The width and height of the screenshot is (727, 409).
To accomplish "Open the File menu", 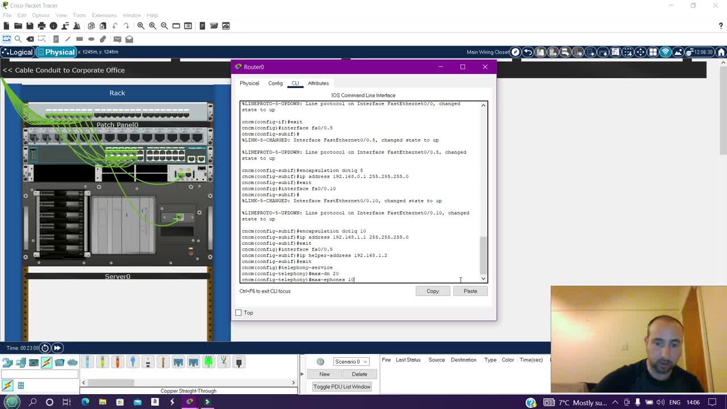I will [x=7, y=15].
